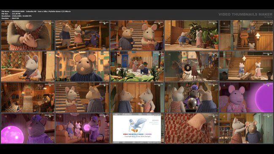This screenshot has width=274, height=154.
Task: Select the thumbnail with glowing pink orb at left
Action: coord(28,128)
